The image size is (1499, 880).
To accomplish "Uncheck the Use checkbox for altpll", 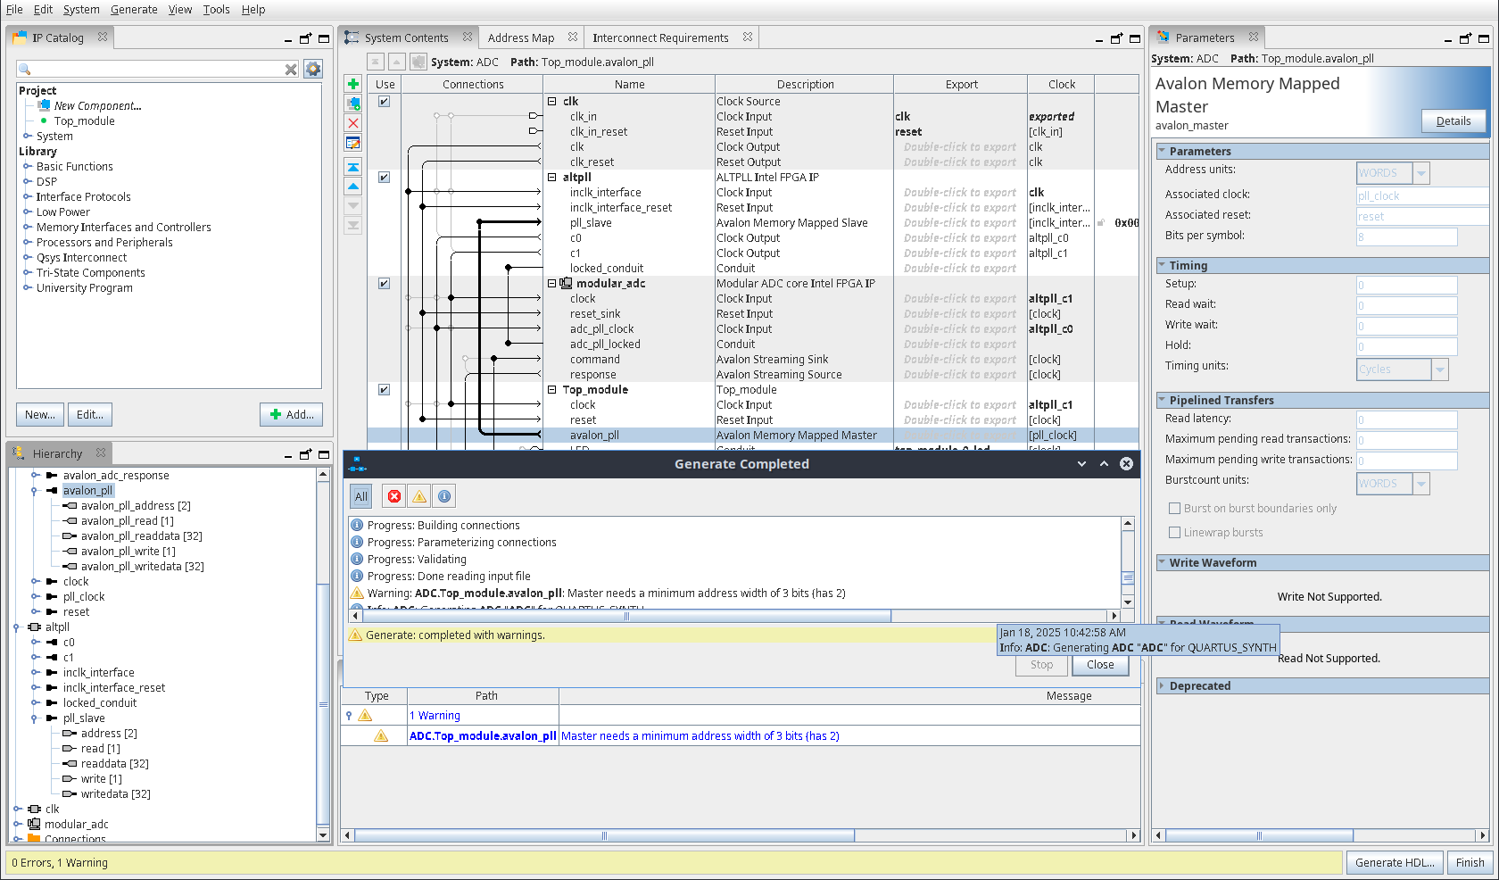I will 384,177.
